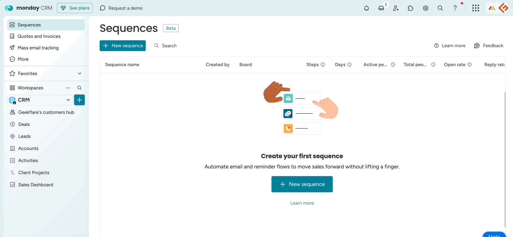Click the monday CRM logo

click(28, 8)
